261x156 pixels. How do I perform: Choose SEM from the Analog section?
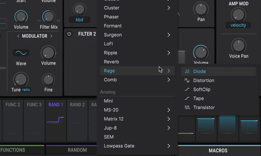point(109,137)
